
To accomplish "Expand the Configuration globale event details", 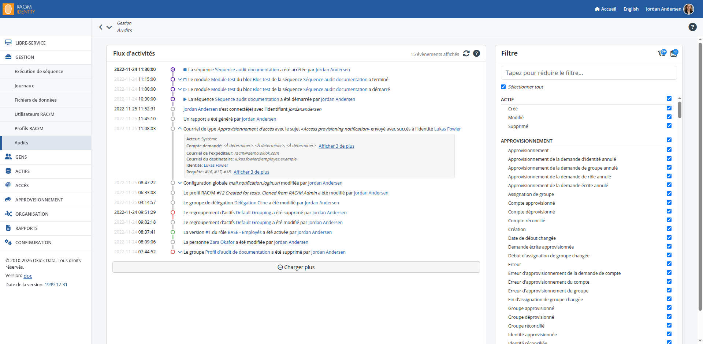I will (x=180, y=183).
